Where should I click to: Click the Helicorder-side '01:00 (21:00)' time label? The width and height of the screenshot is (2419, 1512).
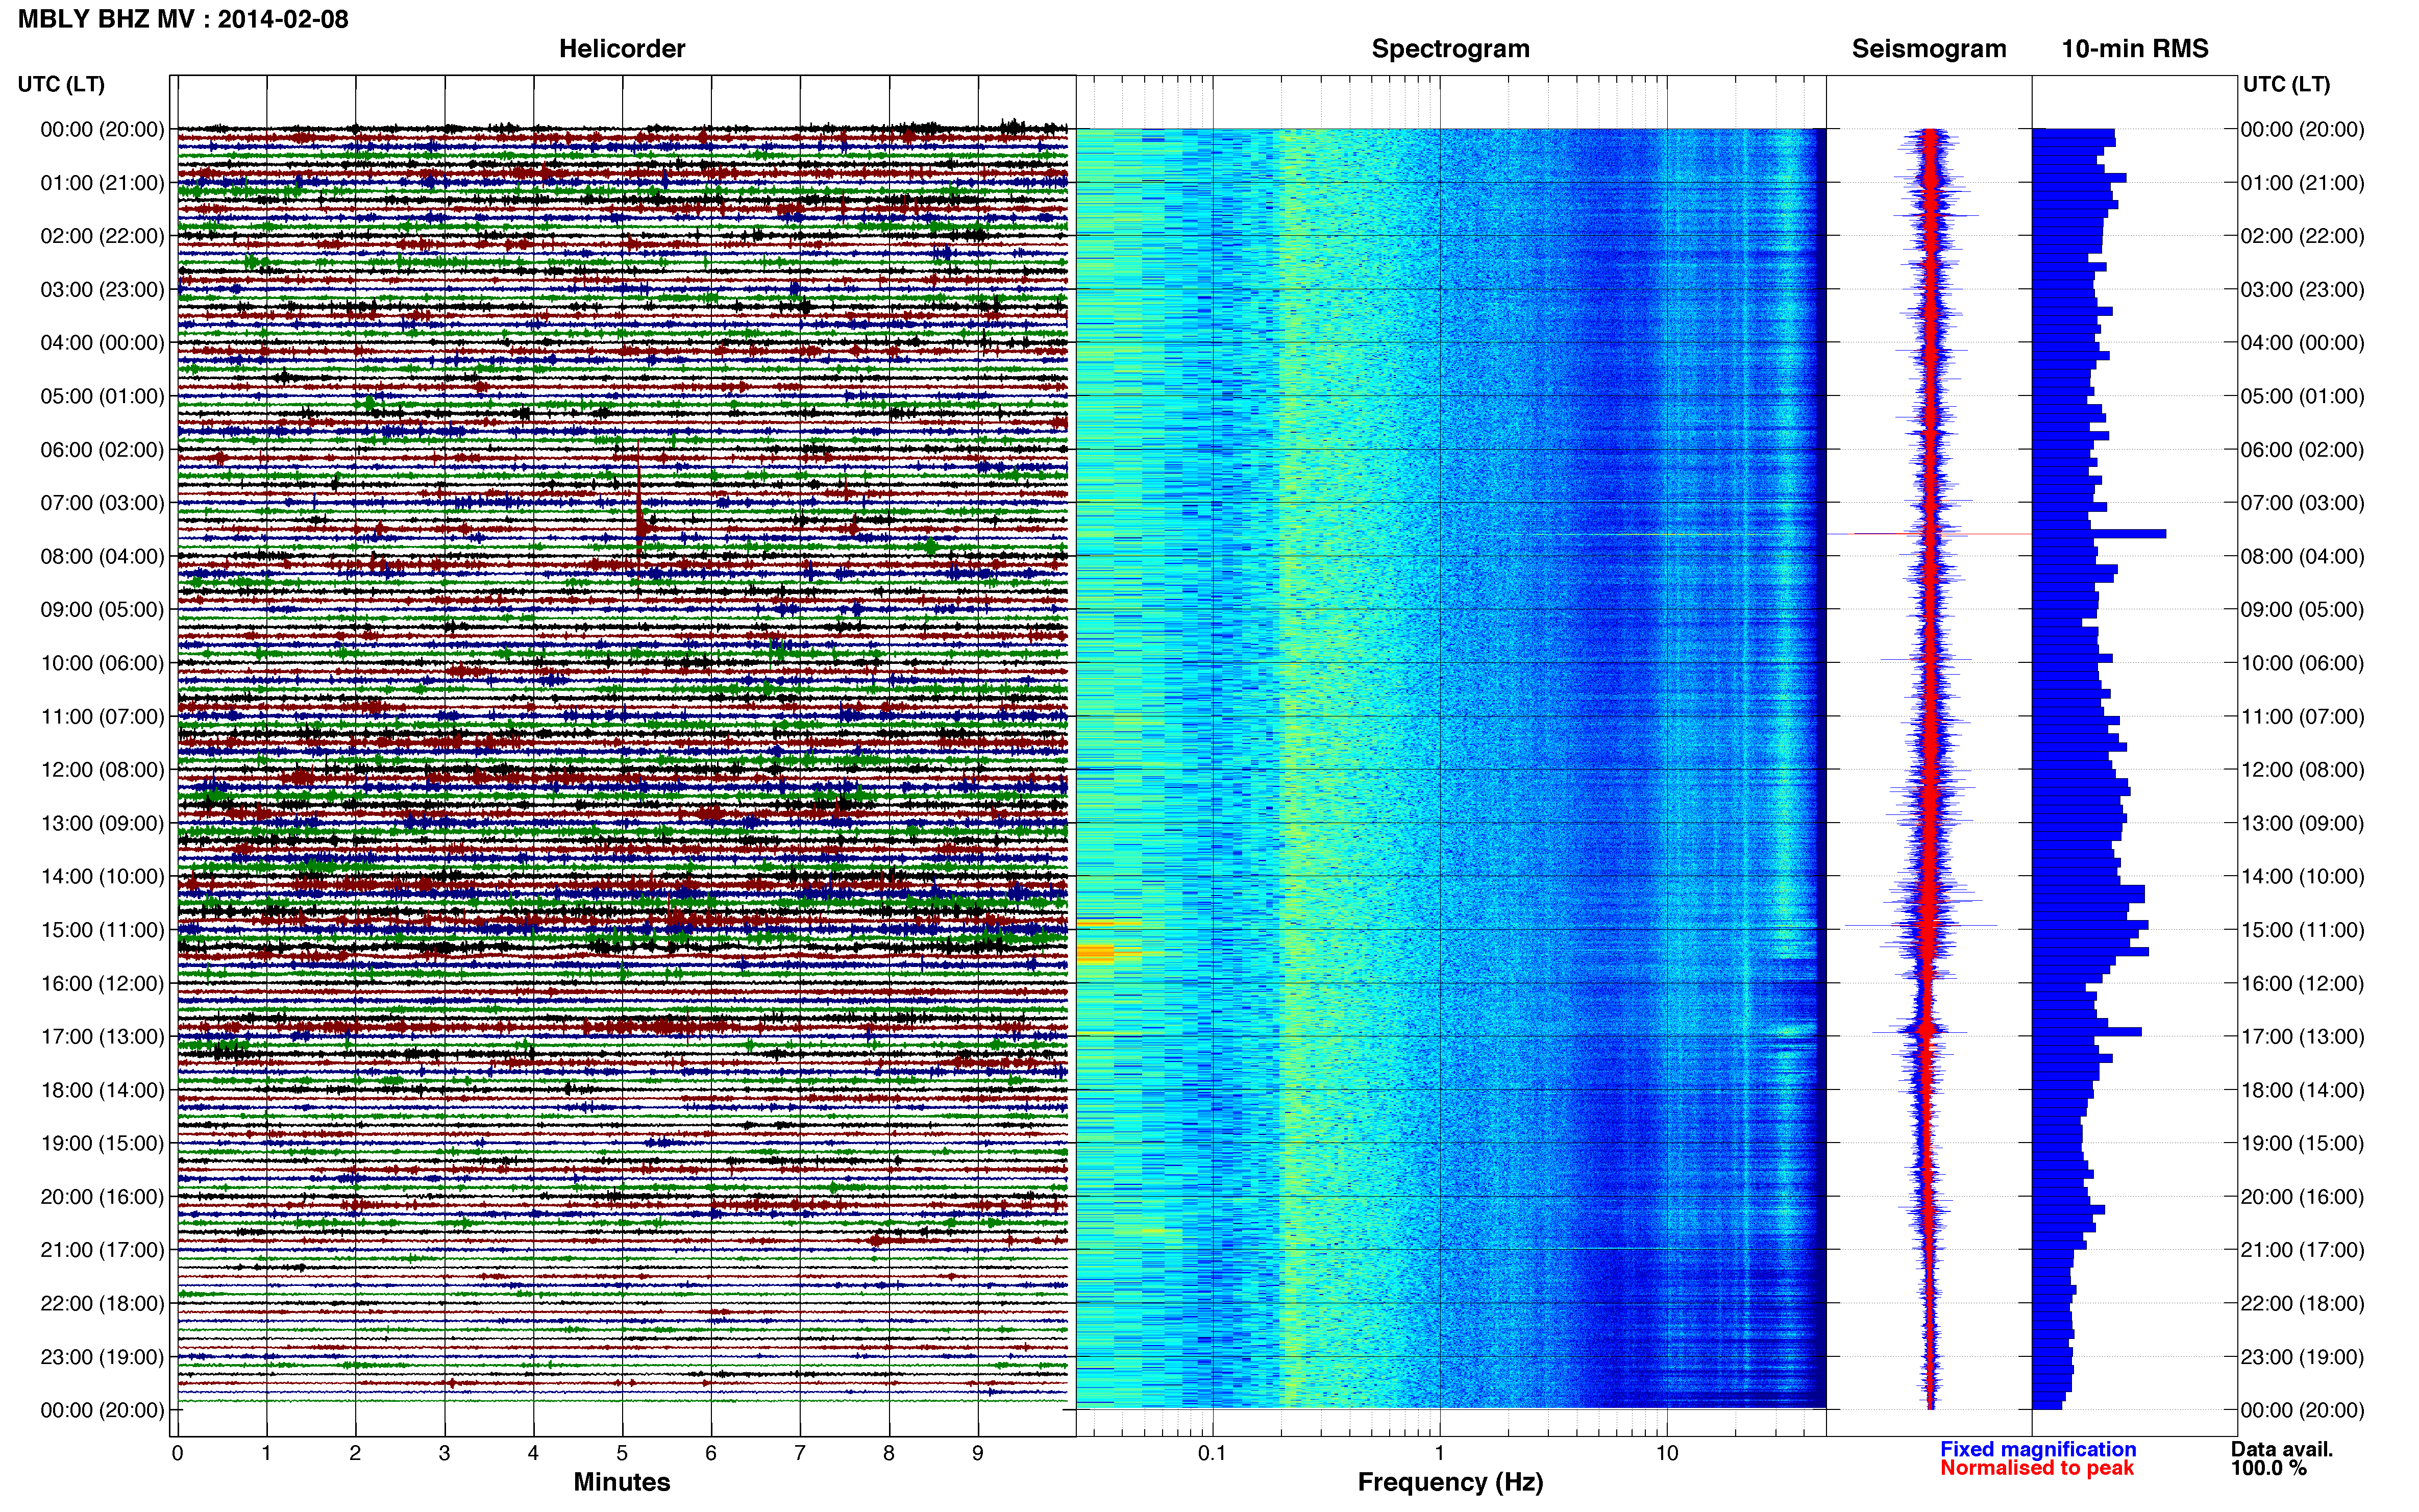point(102,183)
